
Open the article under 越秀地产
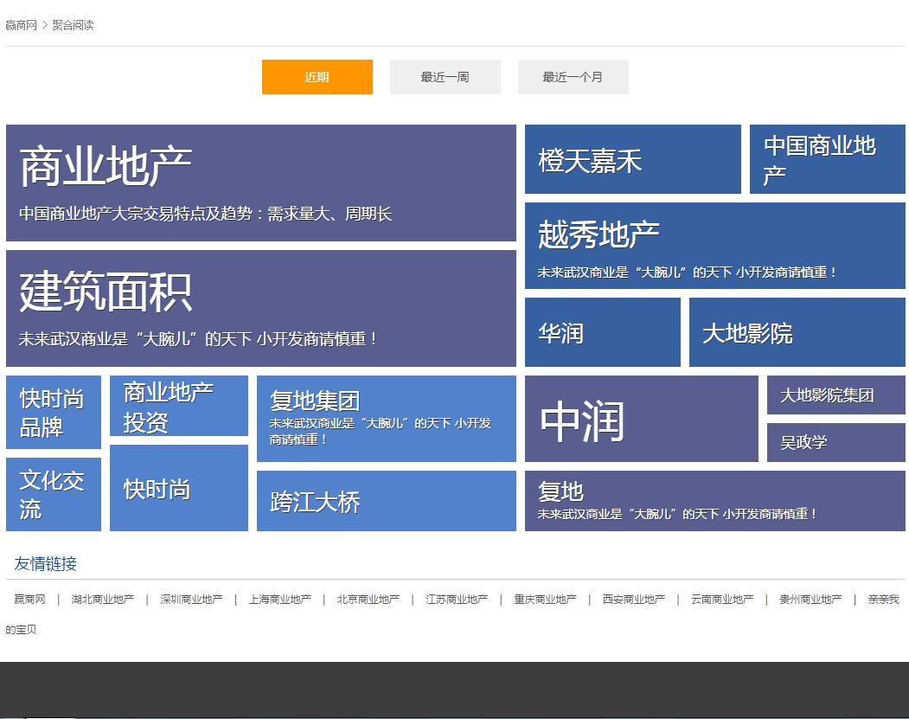tap(687, 272)
